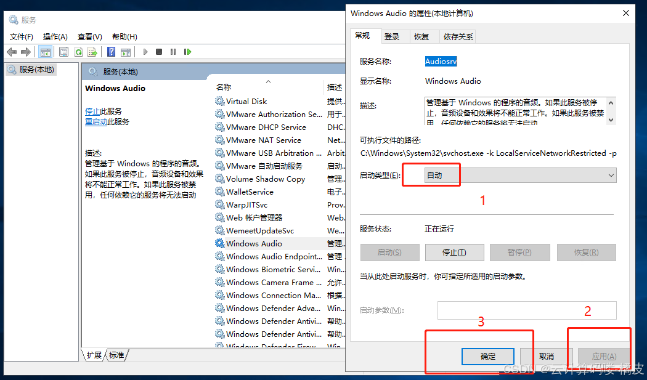Screen dimensions: 647x380
Task: Switch to the 标准 view tab
Action: [x=116, y=355]
